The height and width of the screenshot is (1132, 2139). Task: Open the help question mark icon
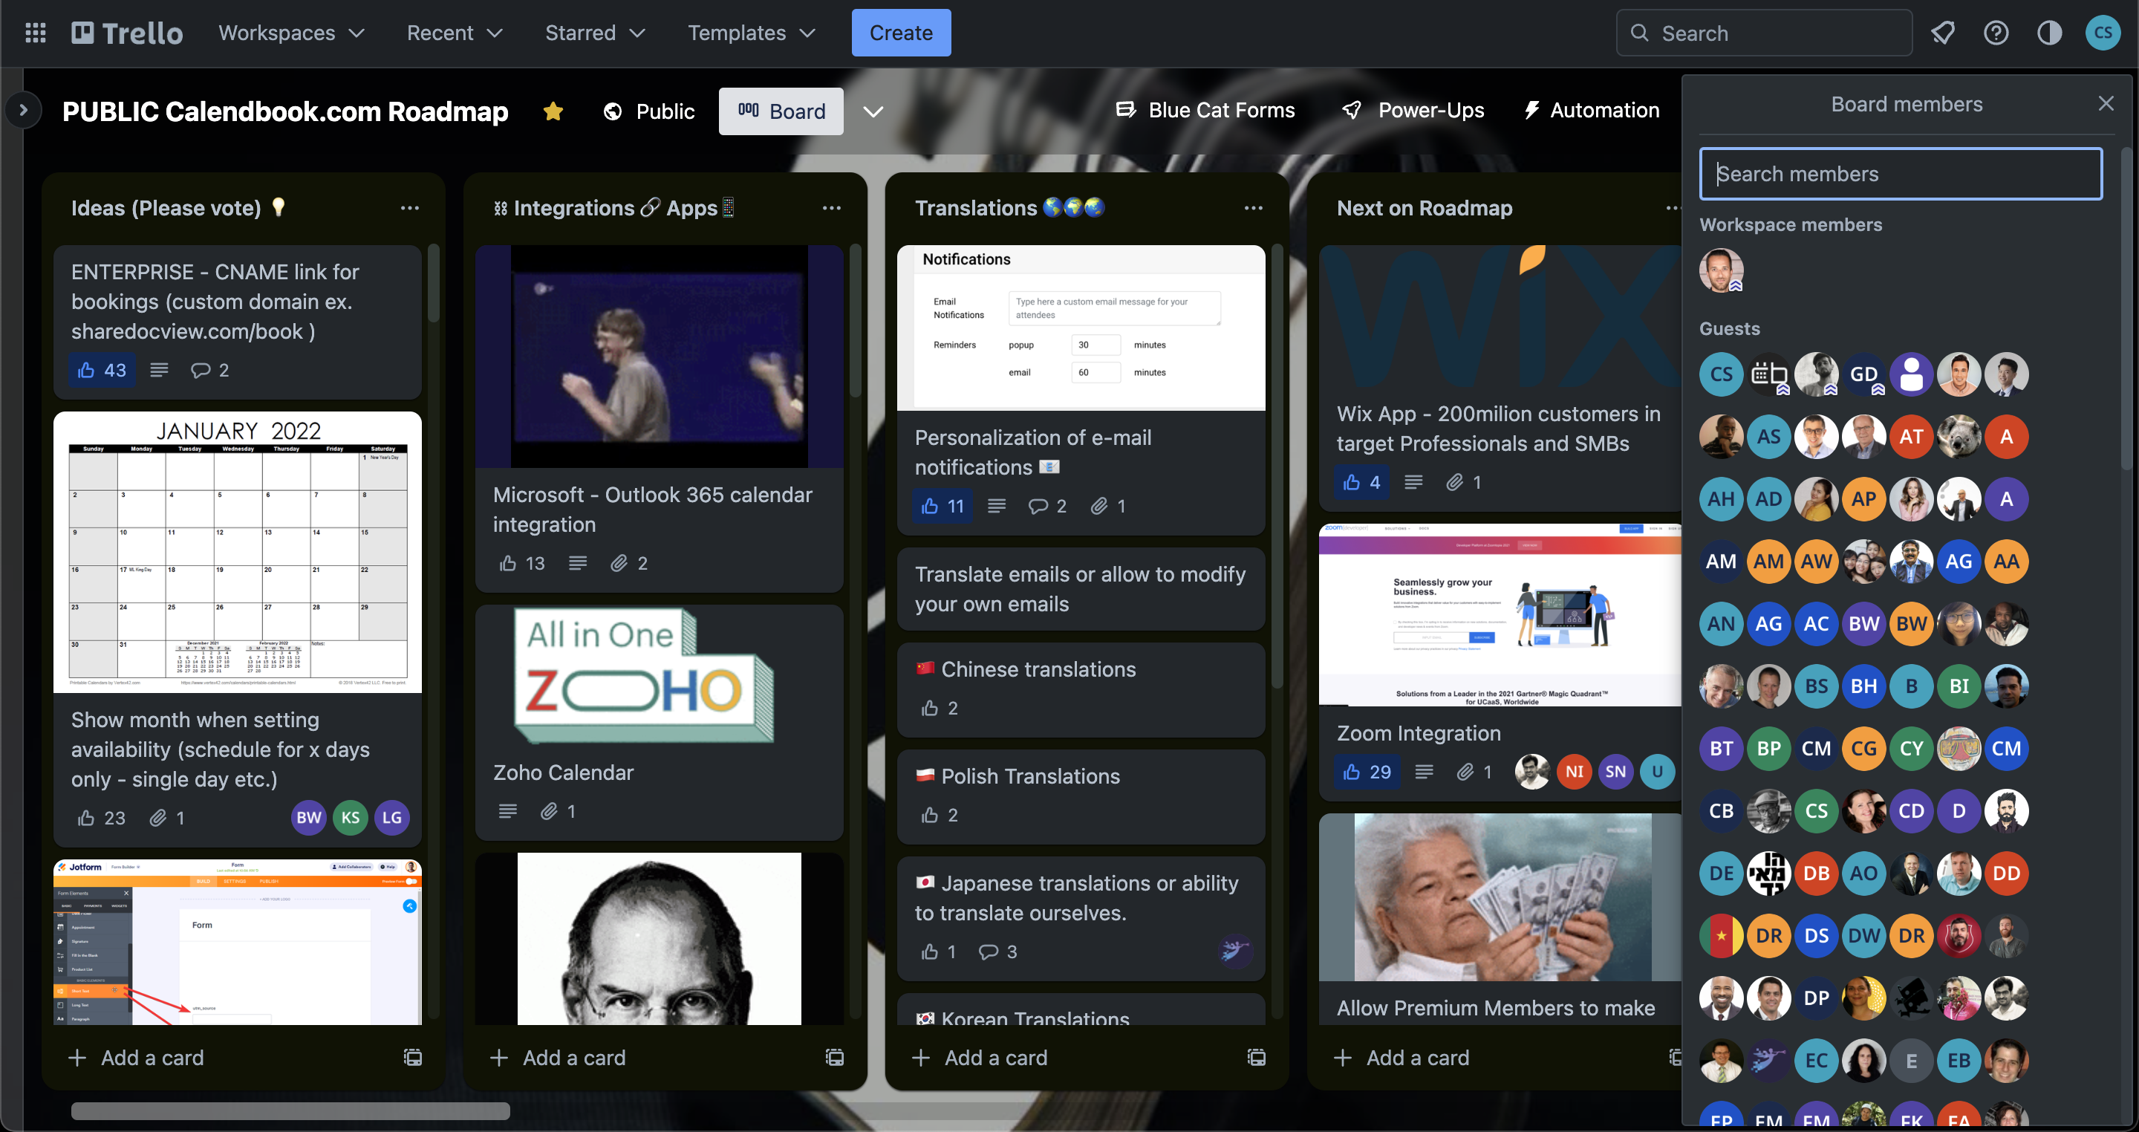(1996, 33)
